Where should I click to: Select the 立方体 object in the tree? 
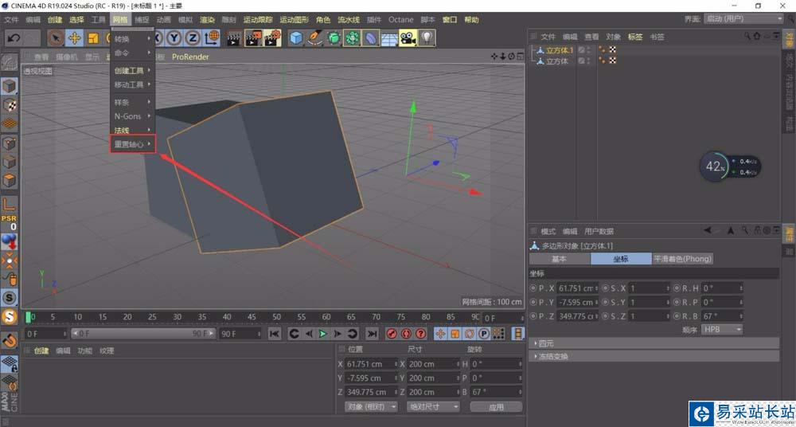pyautogui.click(x=556, y=61)
